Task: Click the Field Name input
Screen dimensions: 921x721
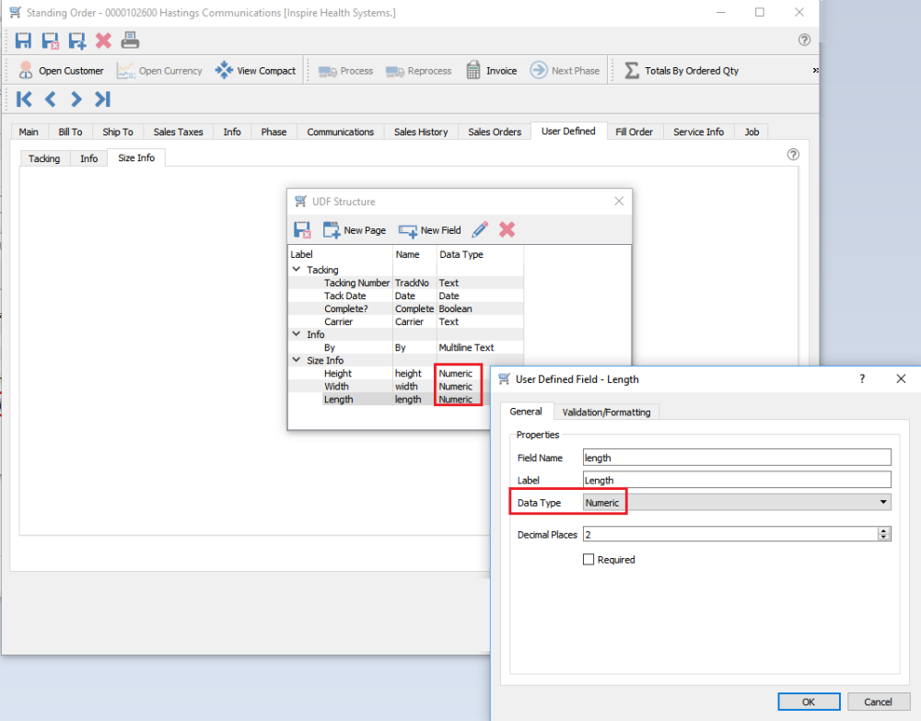Action: (737, 458)
